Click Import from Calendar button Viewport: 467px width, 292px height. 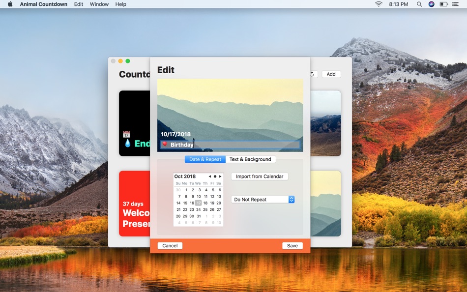click(x=260, y=176)
